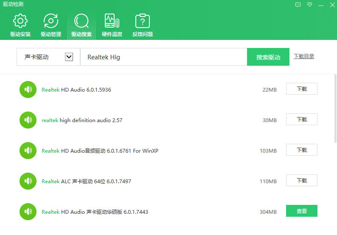Click speaker icon for realtek high definition audio 2.57
The image size is (337, 235).
coord(28,120)
